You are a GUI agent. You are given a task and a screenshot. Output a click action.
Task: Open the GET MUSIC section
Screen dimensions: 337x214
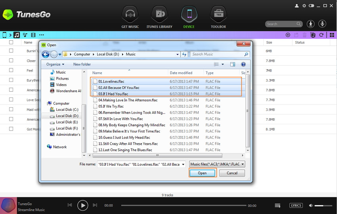tap(130, 17)
